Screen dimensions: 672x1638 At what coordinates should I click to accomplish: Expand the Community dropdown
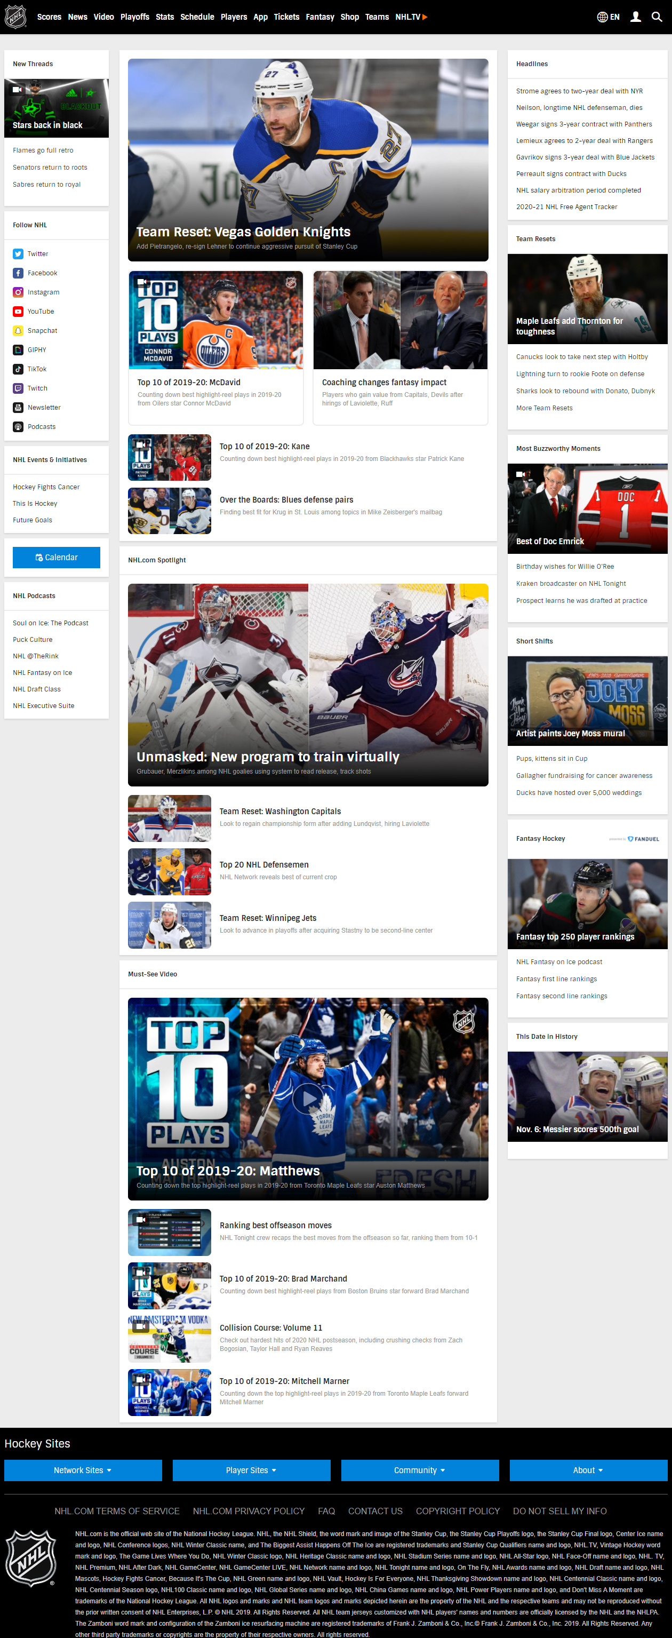click(420, 1470)
